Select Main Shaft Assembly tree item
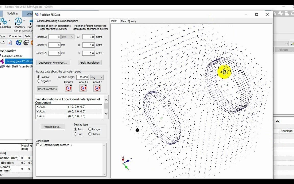This screenshot has width=294, height=184. click(19, 66)
